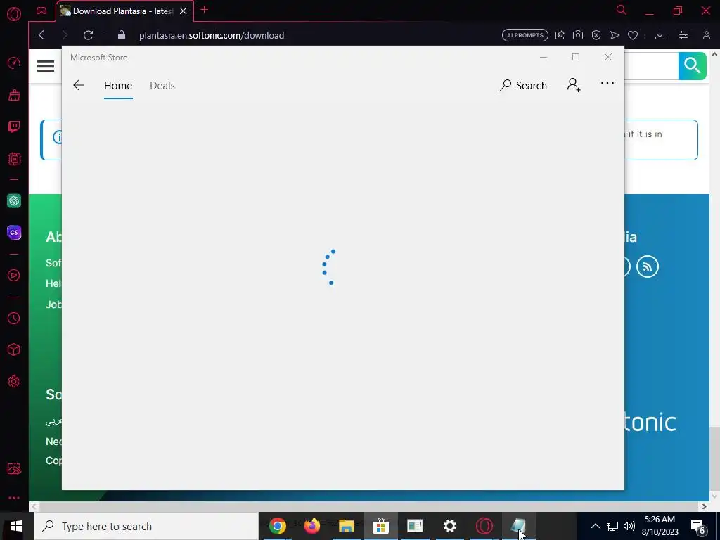Open Extensions cube in Opera sidebar
Viewport: 720px width, 540px height.
click(x=14, y=349)
